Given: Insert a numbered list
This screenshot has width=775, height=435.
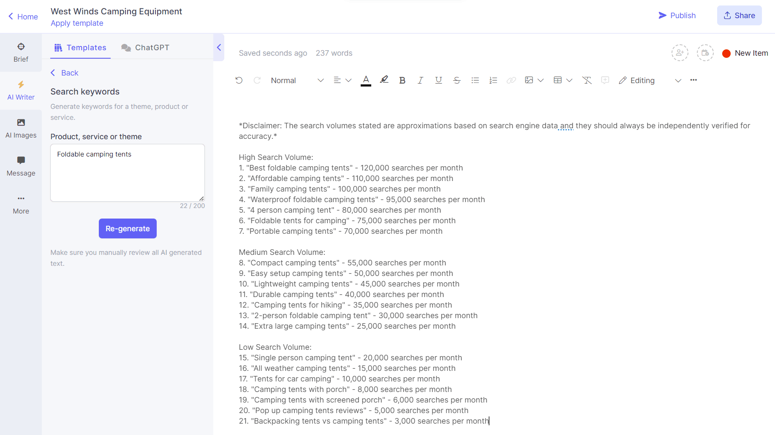Looking at the screenshot, I should [x=493, y=80].
